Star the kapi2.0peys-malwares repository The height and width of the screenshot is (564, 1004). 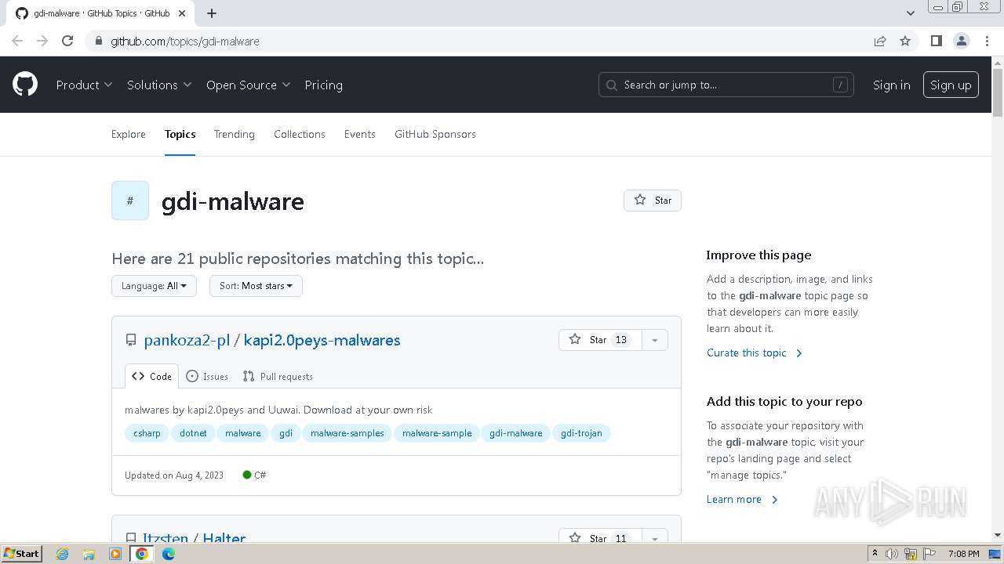600,339
